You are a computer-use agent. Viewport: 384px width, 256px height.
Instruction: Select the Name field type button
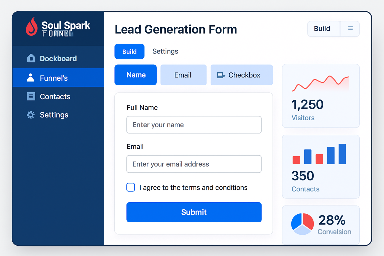click(135, 75)
